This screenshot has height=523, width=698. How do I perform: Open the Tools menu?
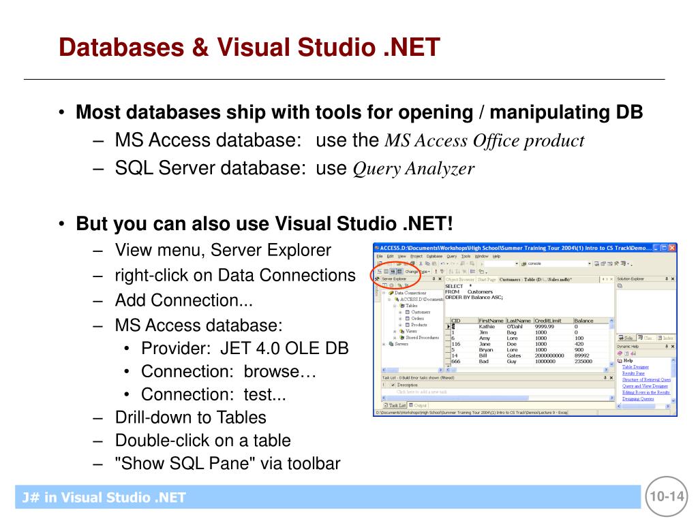466,256
